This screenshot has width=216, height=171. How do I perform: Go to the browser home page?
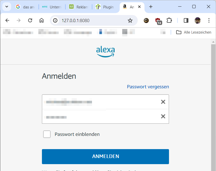[x=41, y=21]
